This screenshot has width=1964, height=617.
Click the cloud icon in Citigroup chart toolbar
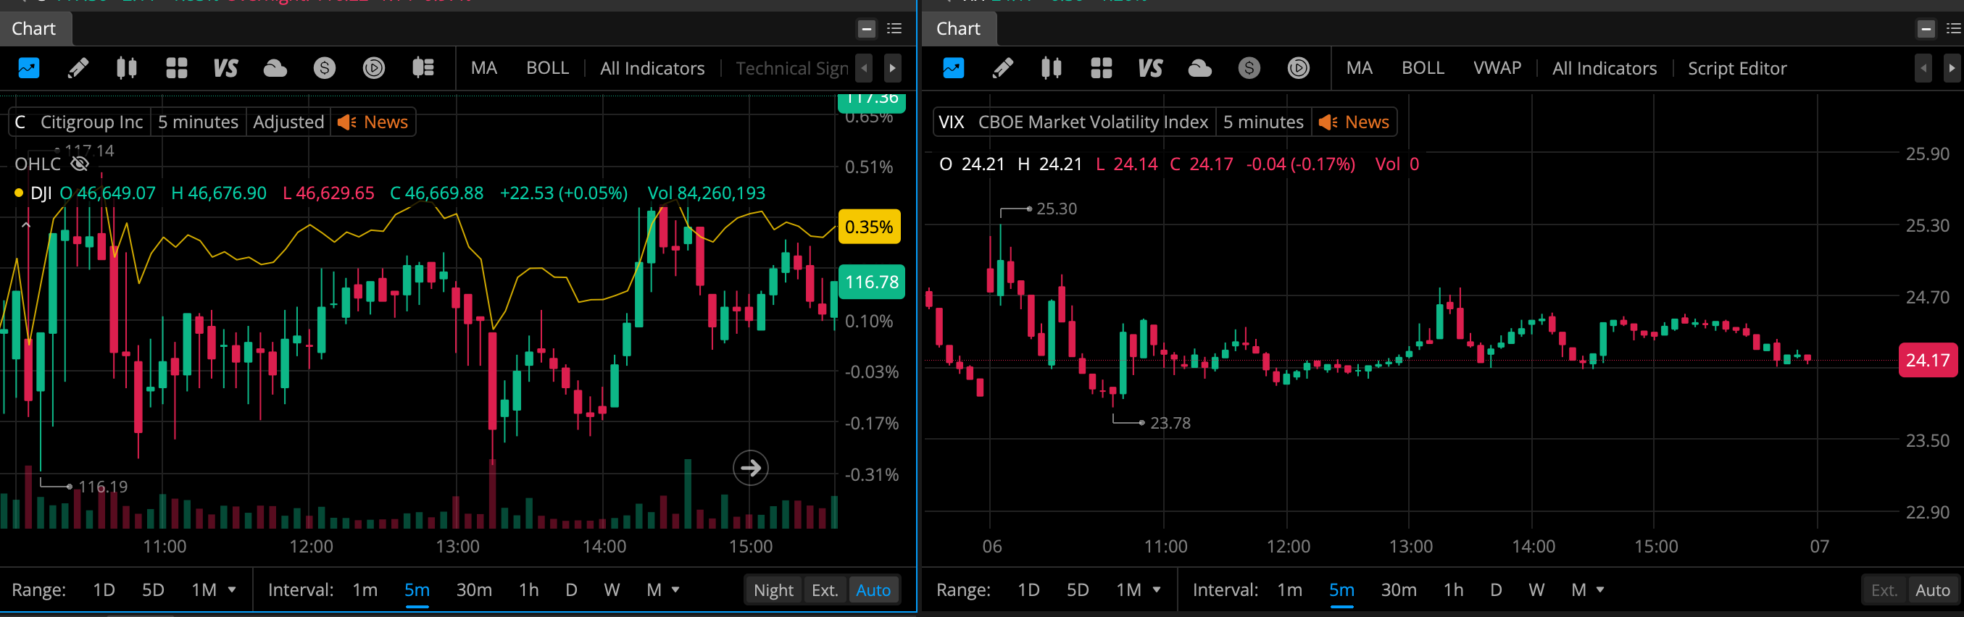[x=275, y=69]
